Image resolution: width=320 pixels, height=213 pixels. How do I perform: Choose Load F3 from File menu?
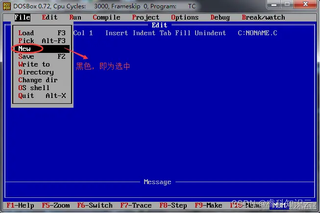tap(42, 33)
